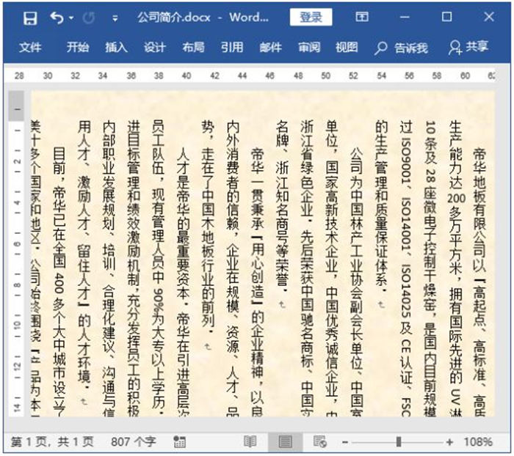
Task: Click the 108% zoom level
Action: tap(477, 441)
